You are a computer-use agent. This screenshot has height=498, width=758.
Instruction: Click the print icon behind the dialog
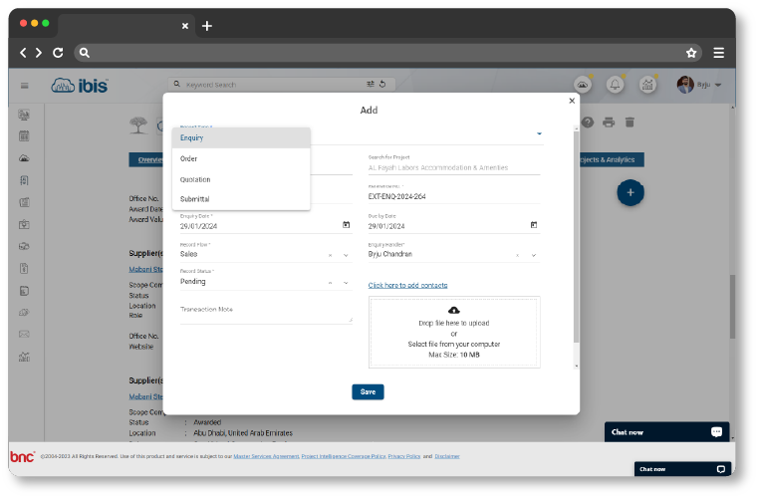[x=609, y=123]
